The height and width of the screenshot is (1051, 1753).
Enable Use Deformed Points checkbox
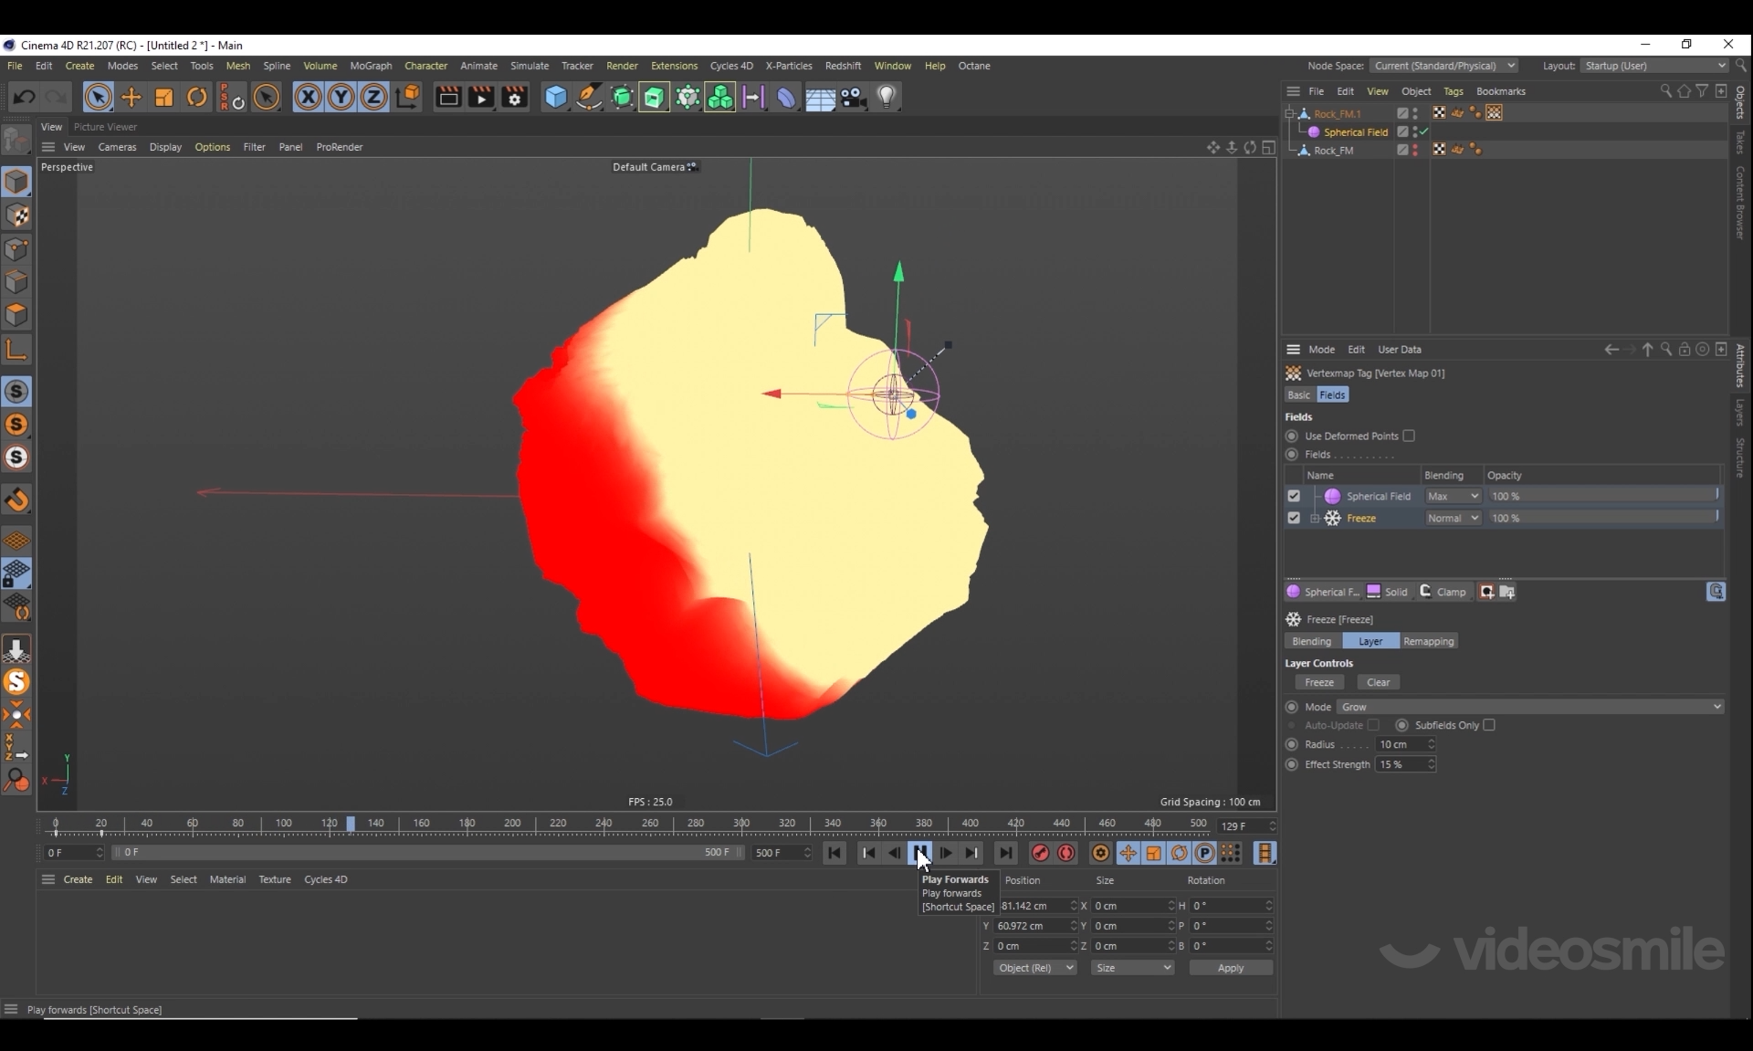1409,436
